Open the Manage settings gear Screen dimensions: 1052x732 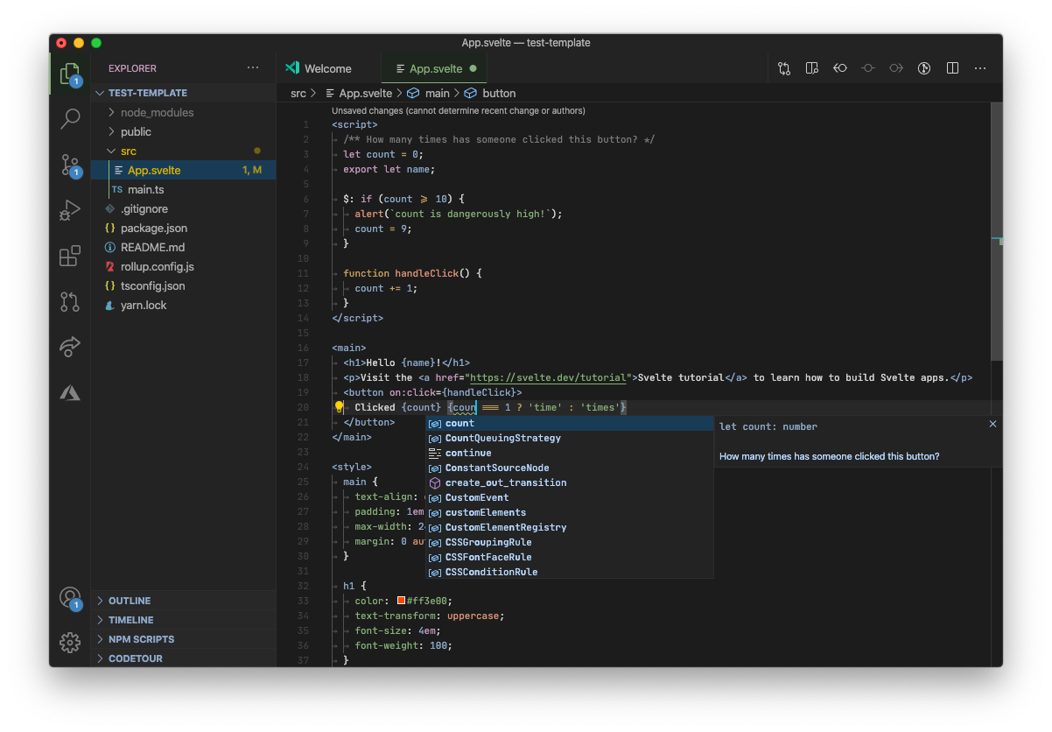[x=70, y=643]
